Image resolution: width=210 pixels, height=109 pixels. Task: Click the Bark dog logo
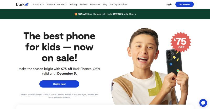22,4
